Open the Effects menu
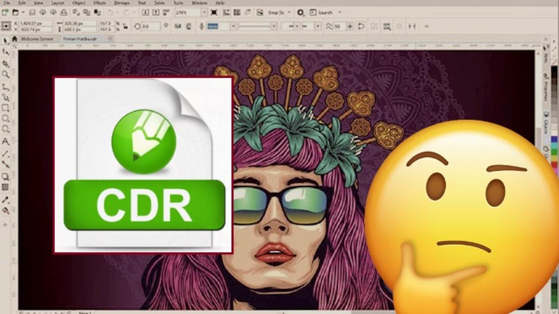 point(99,3)
